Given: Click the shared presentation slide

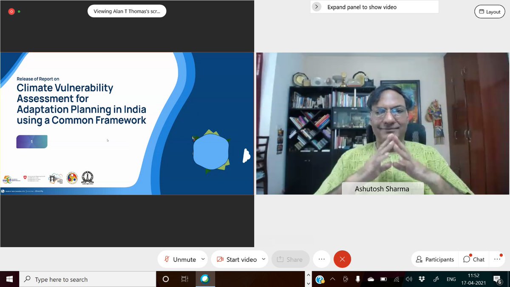Looking at the screenshot, I should coord(127,123).
